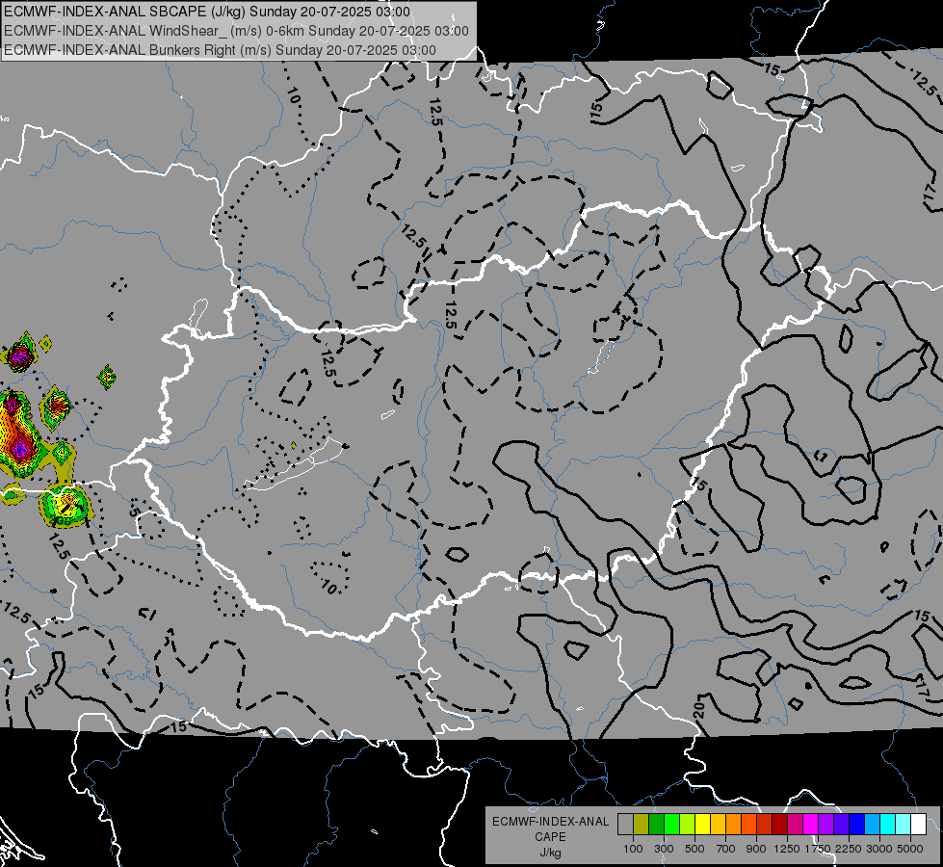The height and width of the screenshot is (867, 943).
Task: Pick the pure blue swatch after 2250
Action: [857, 825]
